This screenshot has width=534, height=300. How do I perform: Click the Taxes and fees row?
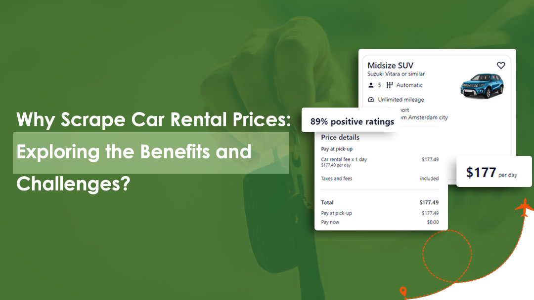pyautogui.click(x=380, y=179)
